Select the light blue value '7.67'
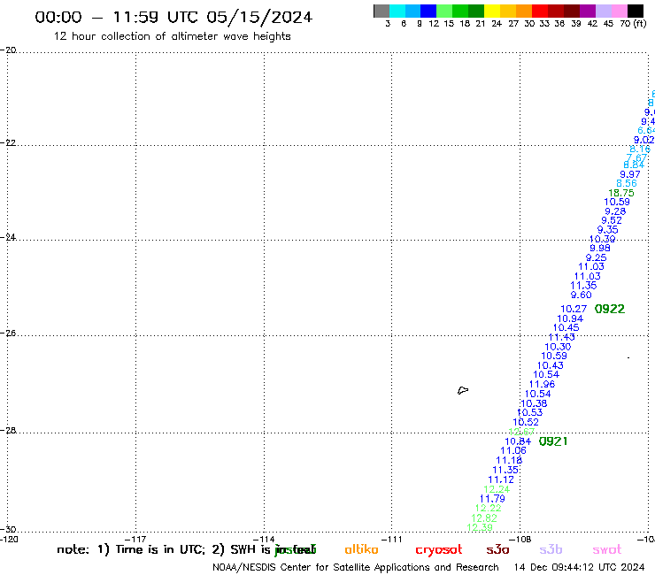 click(x=636, y=158)
